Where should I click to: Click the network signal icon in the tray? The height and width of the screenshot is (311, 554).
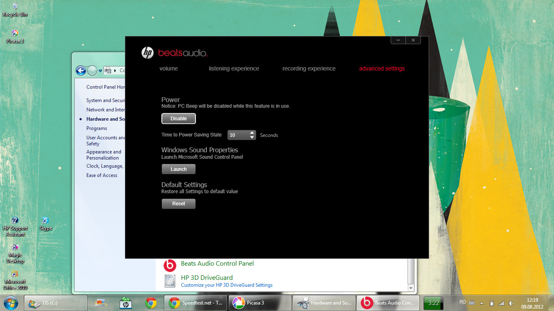tap(501, 303)
